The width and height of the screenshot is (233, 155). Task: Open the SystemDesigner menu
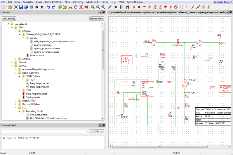135,2
